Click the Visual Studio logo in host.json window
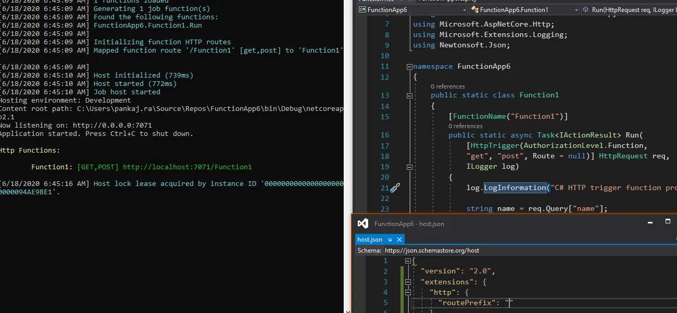The image size is (677, 313). coord(362,223)
